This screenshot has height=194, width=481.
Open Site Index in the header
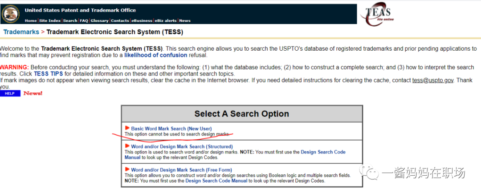tap(50, 21)
